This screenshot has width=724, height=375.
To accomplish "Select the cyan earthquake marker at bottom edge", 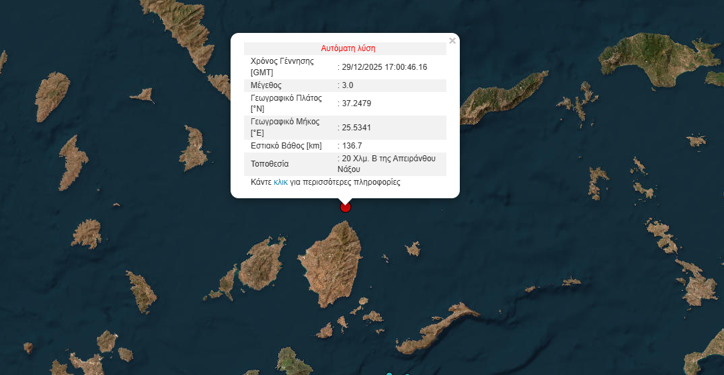I will [x=389, y=373].
